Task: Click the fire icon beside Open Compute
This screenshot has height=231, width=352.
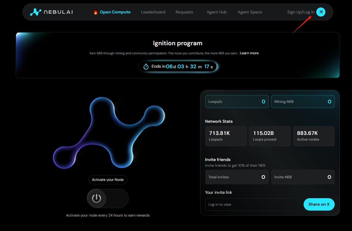Action: (x=96, y=12)
